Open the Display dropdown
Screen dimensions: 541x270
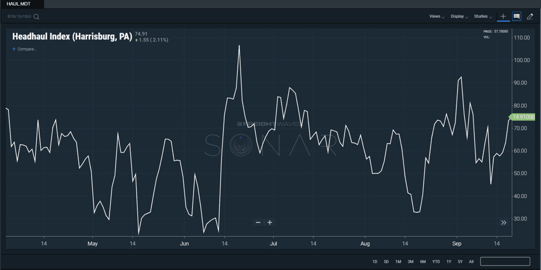point(459,17)
